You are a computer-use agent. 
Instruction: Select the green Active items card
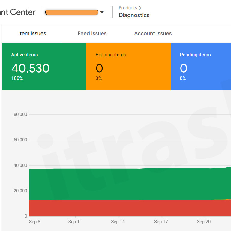pos(44,67)
